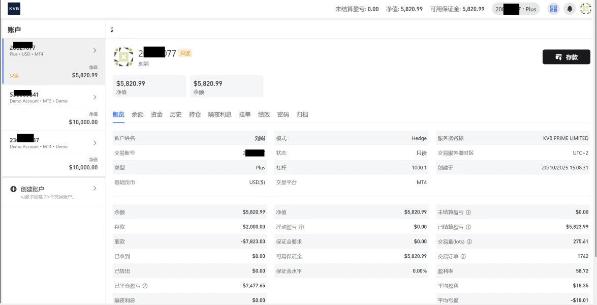597x305 pixels.
Task: Switch to the 绩效 tab
Action: pyautogui.click(x=264, y=114)
